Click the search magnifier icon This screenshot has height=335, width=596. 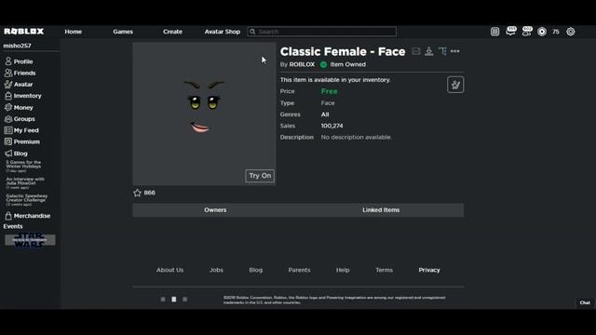click(x=252, y=32)
